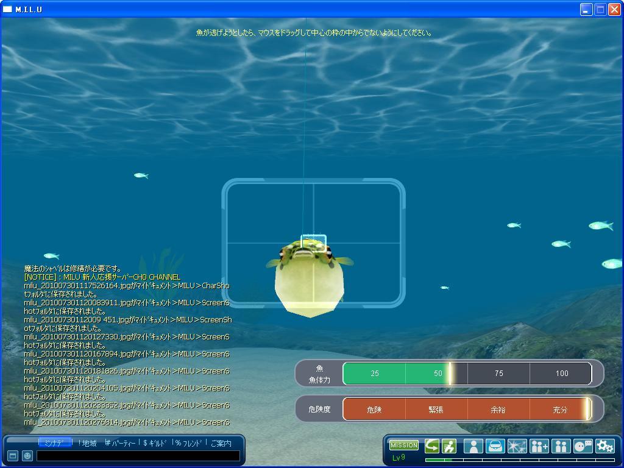Click the emoticon smiley button

pos(27,456)
